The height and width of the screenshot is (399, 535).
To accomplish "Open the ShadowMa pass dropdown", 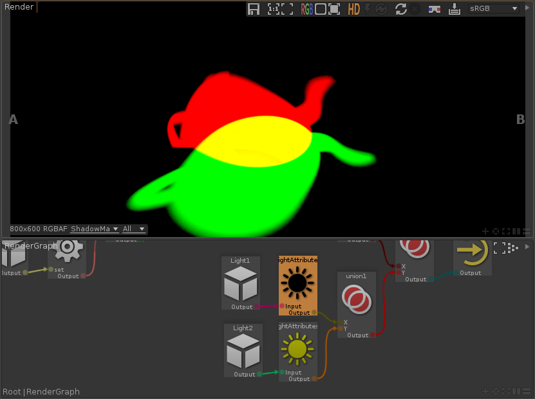I will (94, 229).
